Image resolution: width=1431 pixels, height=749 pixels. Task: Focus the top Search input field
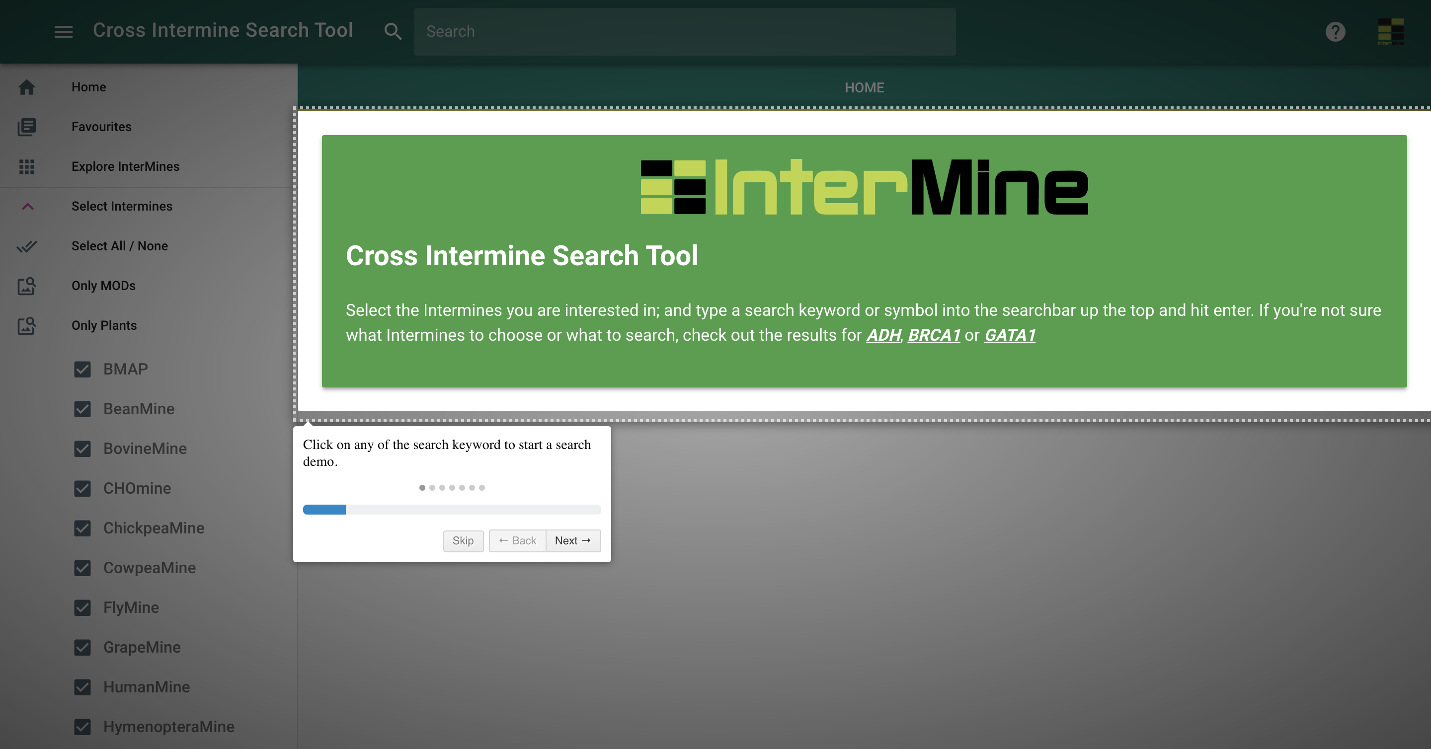point(684,32)
